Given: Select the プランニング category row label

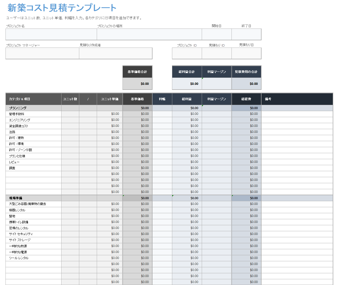Looking at the screenshot, I should tap(18, 108).
